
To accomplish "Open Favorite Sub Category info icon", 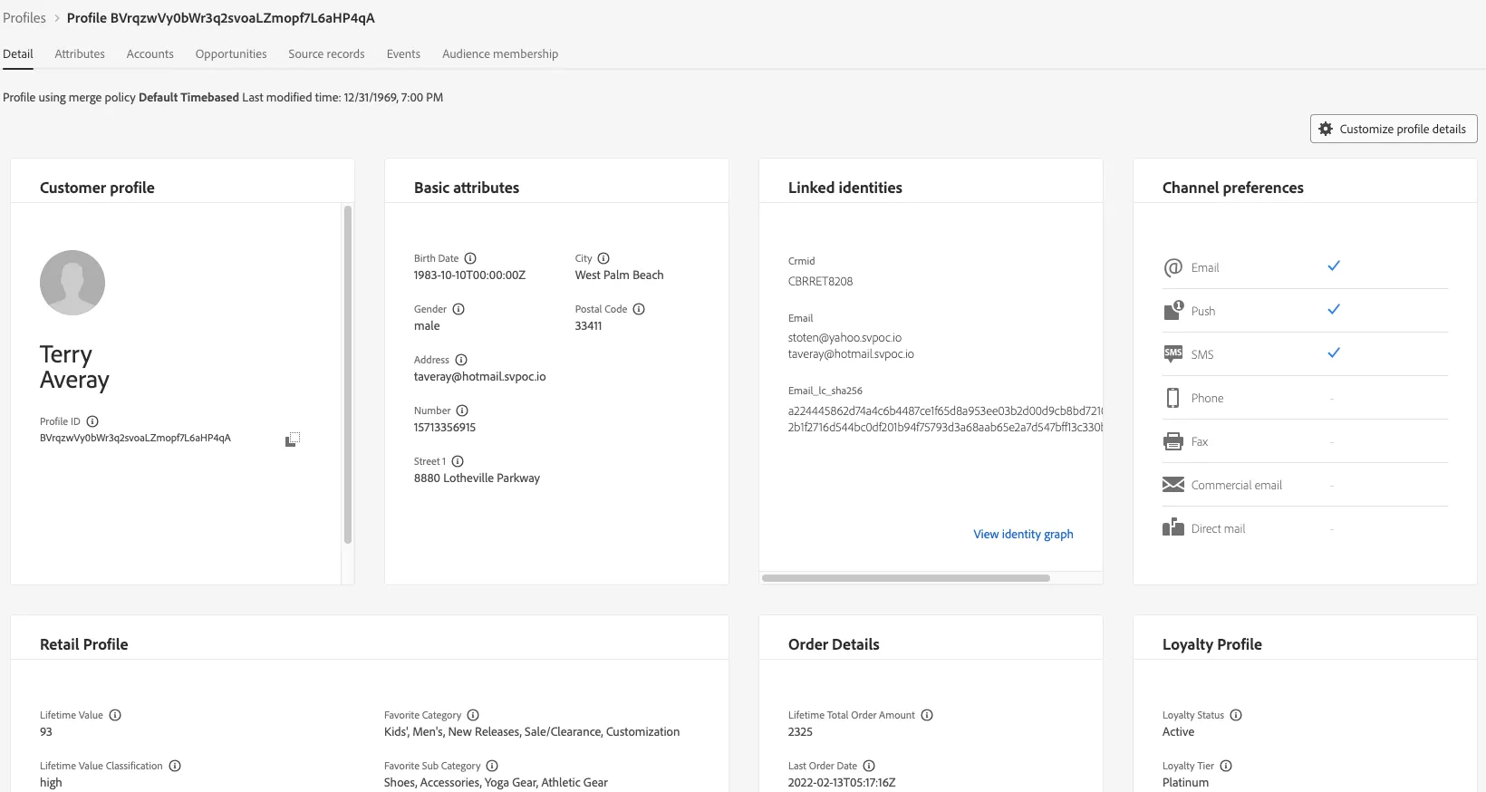I will (x=492, y=766).
